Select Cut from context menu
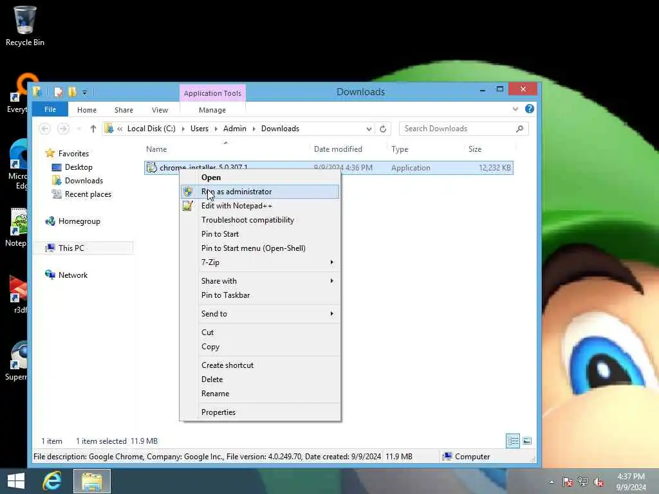Image resolution: width=659 pixels, height=494 pixels. tap(260, 333)
